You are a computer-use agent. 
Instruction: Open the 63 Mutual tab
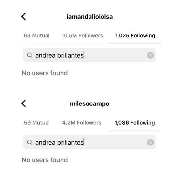(37, 35)
